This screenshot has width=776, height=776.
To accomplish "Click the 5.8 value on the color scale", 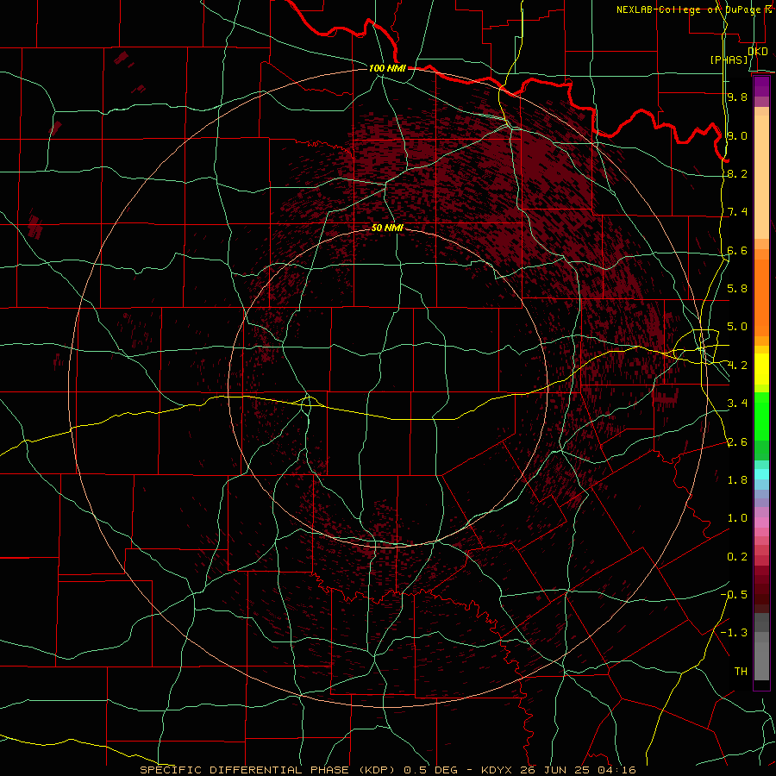I will coord(737,289).
